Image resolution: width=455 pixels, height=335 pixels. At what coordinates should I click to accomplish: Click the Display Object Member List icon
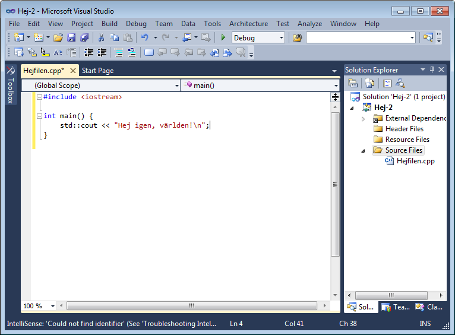(x=19, y=52)
